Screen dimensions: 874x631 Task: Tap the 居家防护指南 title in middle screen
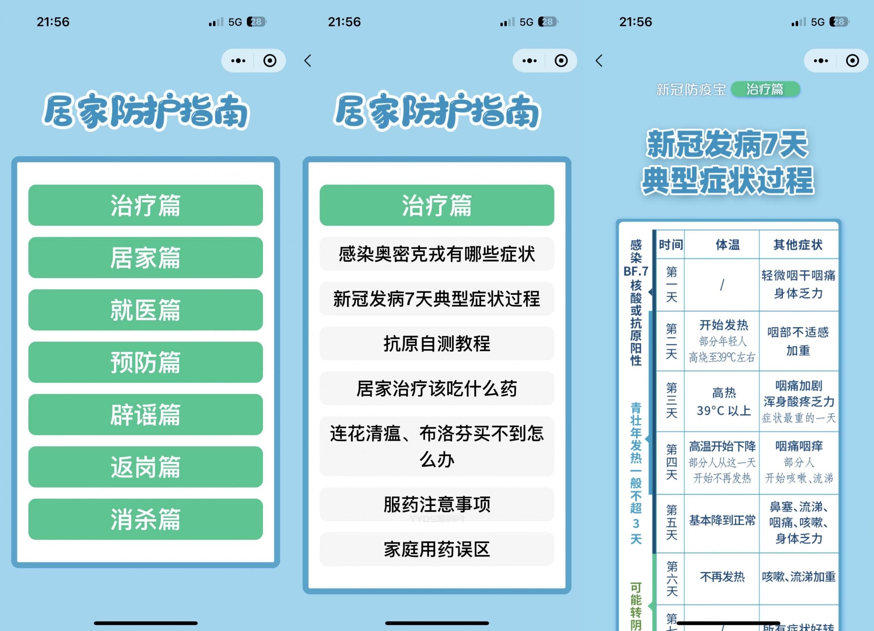click(437, 111)
